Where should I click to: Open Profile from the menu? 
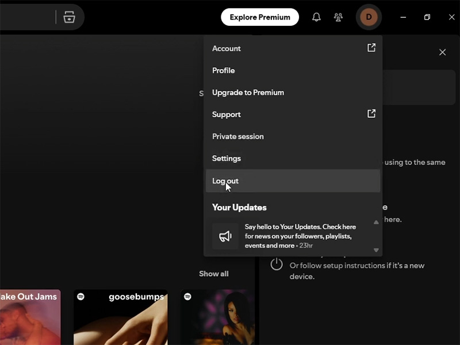coord(293,70)
